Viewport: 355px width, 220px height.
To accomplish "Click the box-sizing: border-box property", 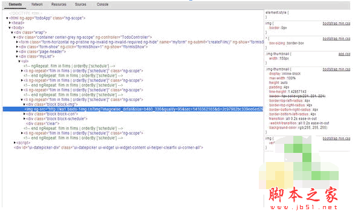I will 287,43.
